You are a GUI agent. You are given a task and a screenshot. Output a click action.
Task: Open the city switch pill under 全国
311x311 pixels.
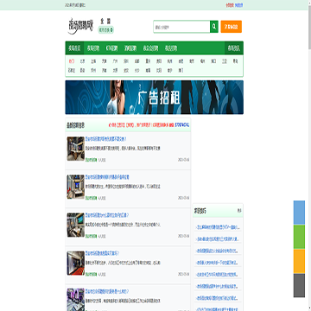pyautogui.click(x=106, y=29)
